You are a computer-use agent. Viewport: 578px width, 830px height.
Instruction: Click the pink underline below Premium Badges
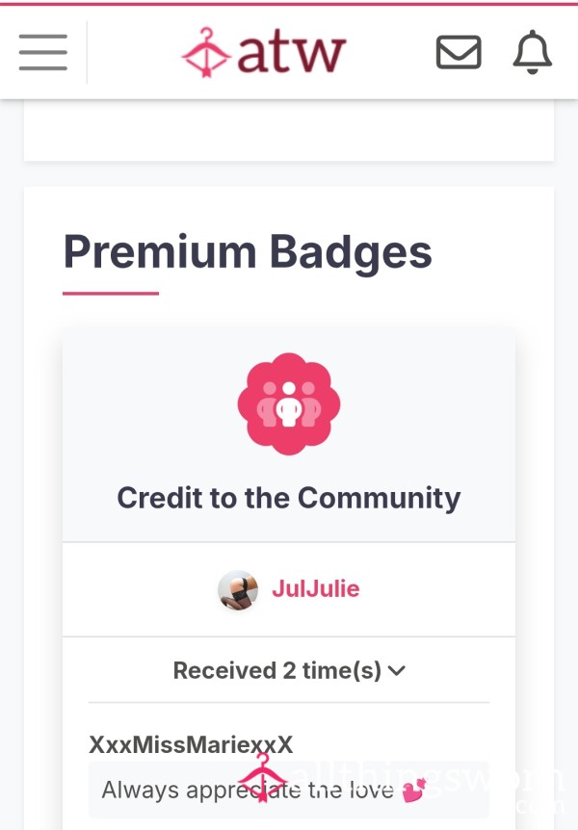click(111, 293)
